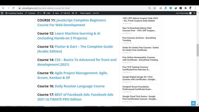Open Flutter & Dart Complete Guide link
The height and width of the screenshot is (112, 199).
click(75, 49)
